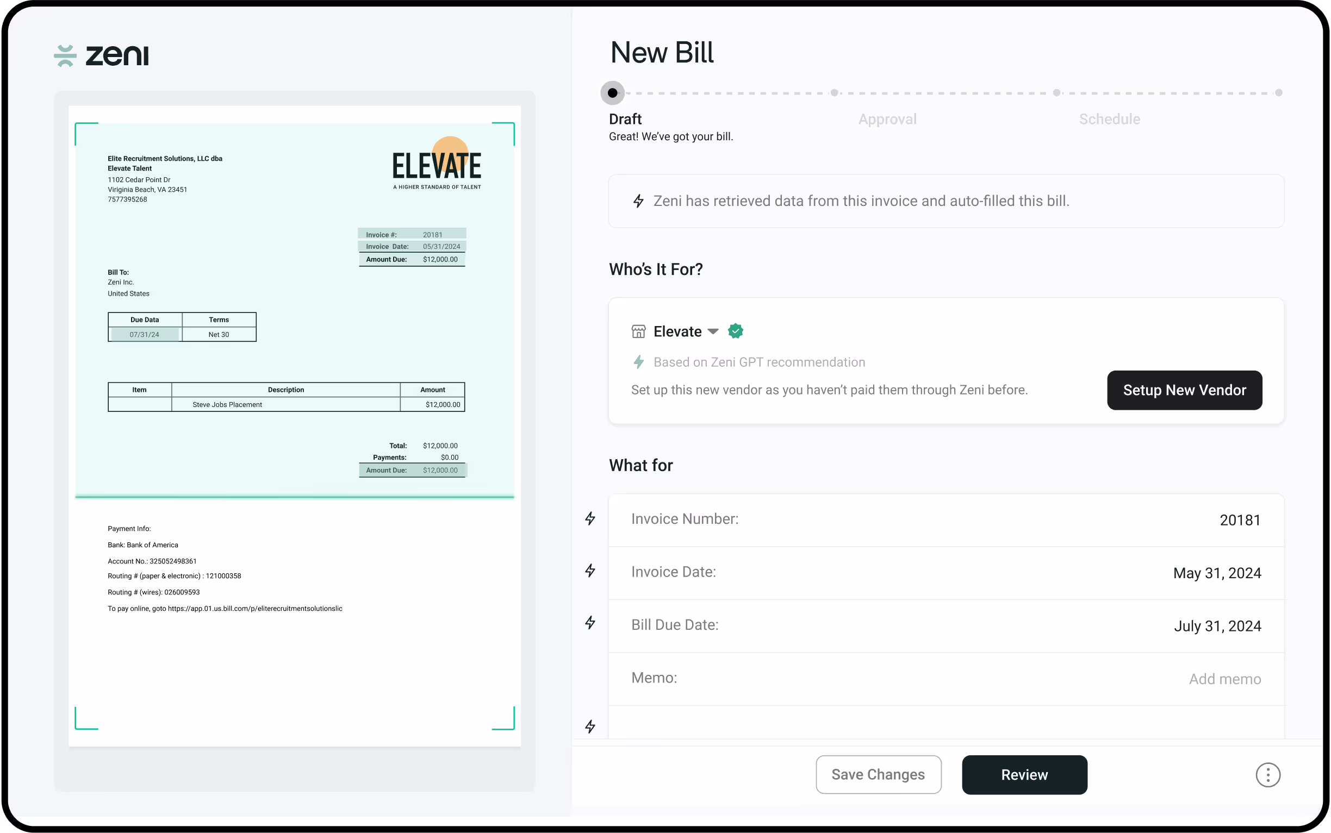
Task: Select the Draft step in progress tracker
Action: tap(612, 93)
